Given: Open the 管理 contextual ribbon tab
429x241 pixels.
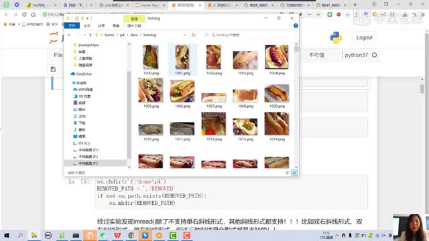Looking at the screenshot, I should click(134, 19).
